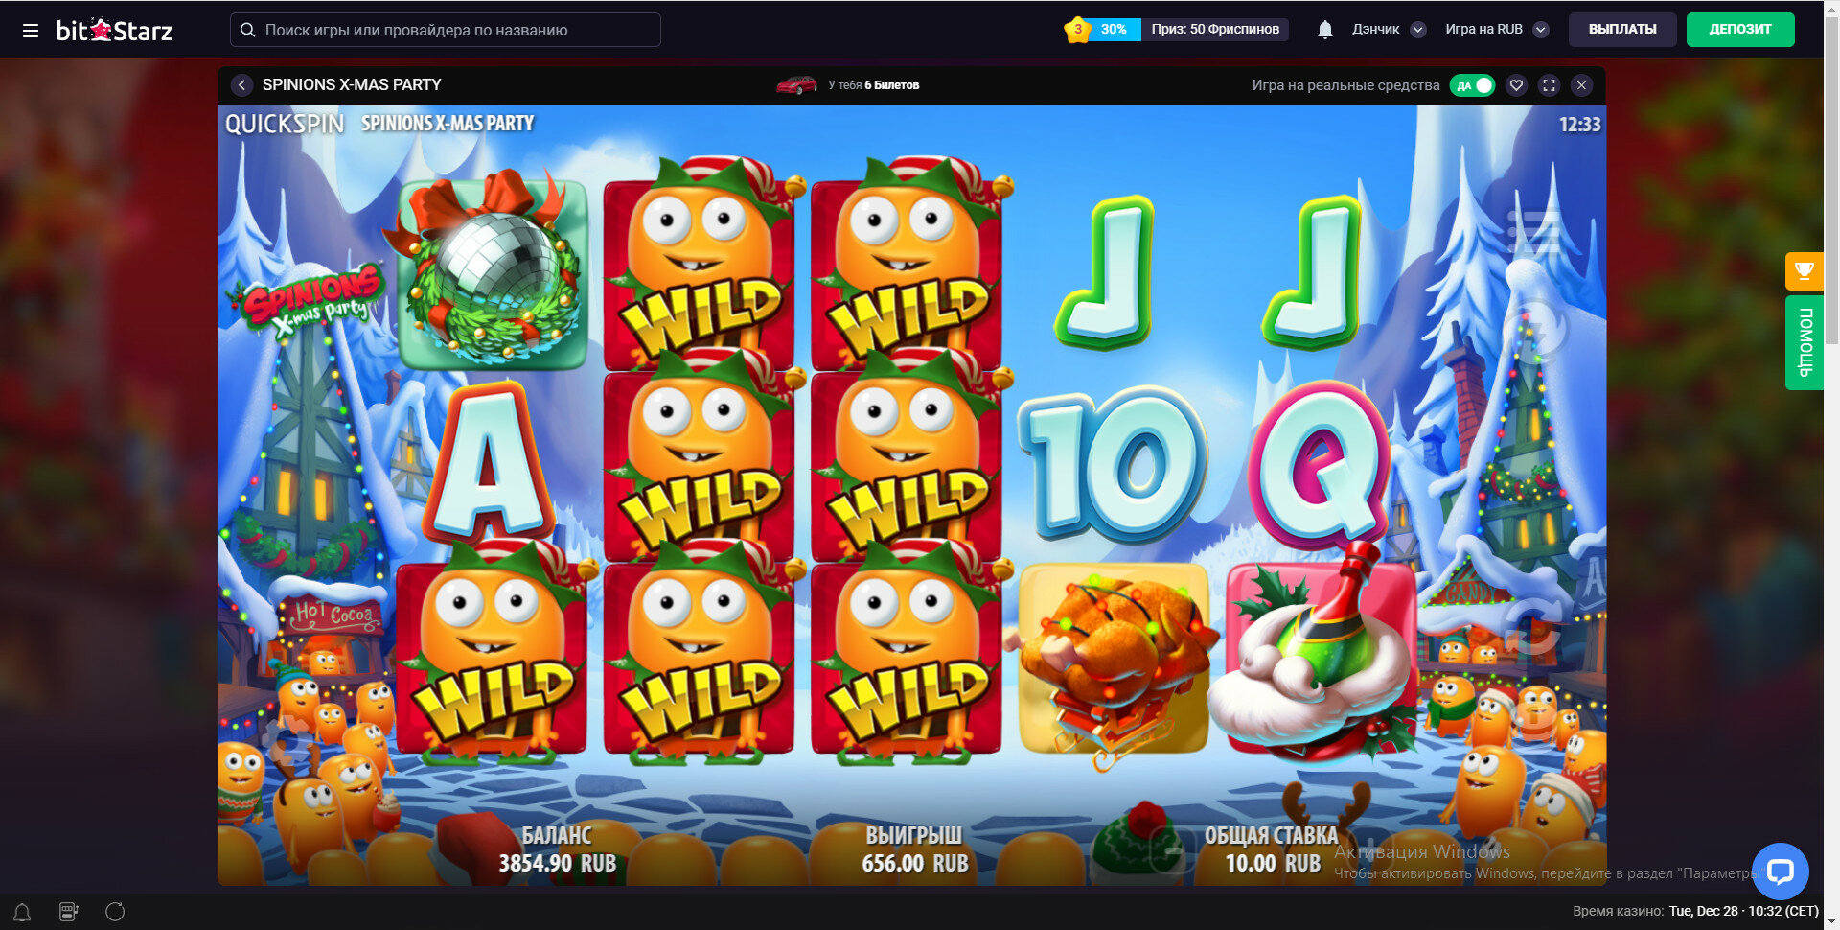1840x930 pixels.
Task: Click the slot machine icon in bottom bar
Action: coord(69,912)
